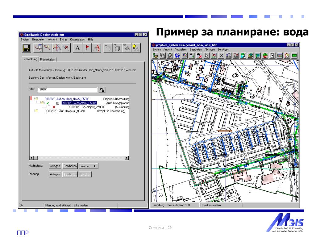Open Sonstiges menu in graphics window
The image size is (316, 237).
(223, 49)
